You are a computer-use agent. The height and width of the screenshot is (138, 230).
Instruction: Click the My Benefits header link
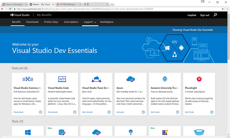[44, 15]
